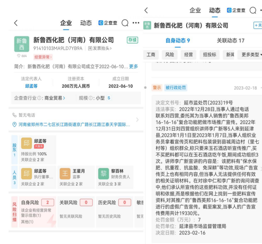Tap 处罚单位 延津县市场监督管理局 line
Image resolution: width=262 pixels, height=244 pixels.
(191, 226)
